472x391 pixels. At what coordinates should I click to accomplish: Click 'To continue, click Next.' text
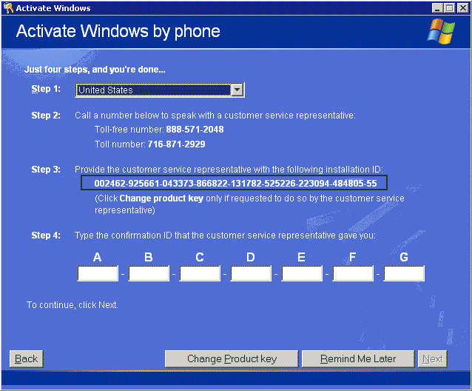click(73, 305)
